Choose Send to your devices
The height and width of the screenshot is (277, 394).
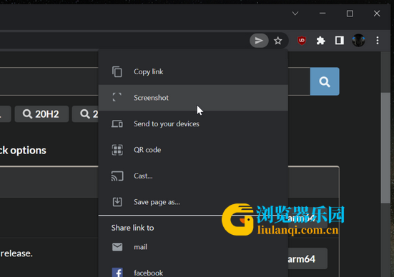tap(193, 124)
